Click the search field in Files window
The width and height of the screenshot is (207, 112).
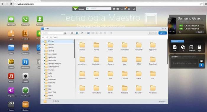pyautogui.click(x=53, y=33)
